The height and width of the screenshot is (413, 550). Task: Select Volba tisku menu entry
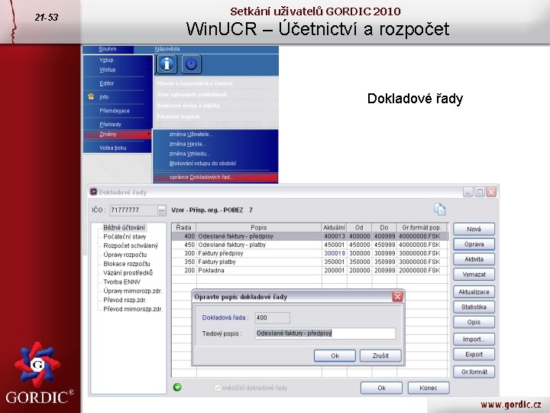(x=112, y=148)
